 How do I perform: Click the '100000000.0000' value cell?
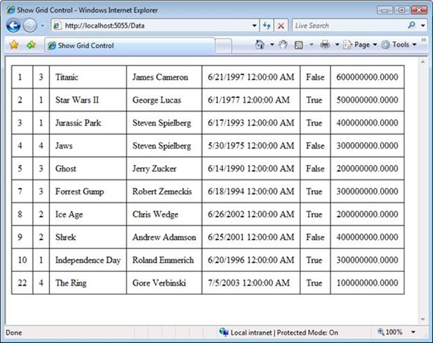point(367,283)
